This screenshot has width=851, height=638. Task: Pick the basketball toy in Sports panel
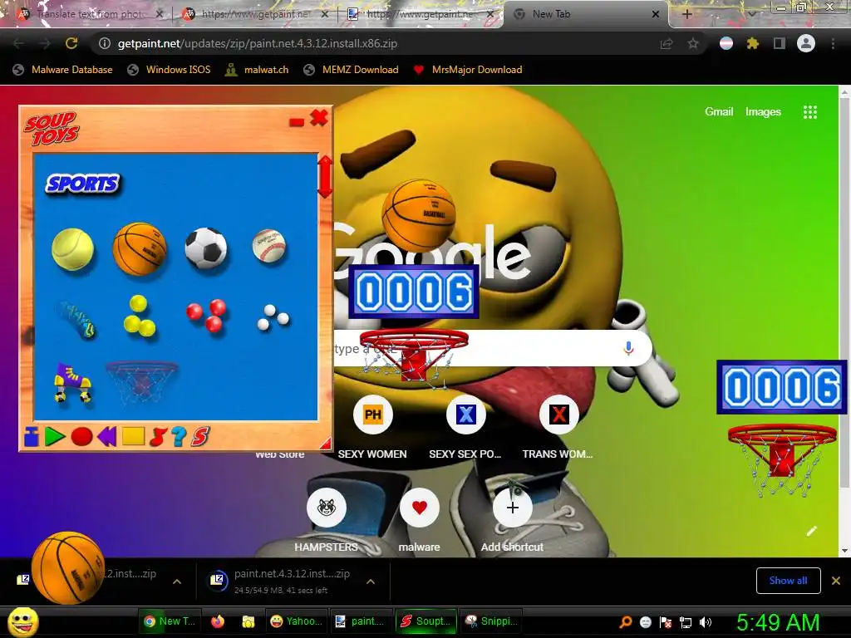coord(140,248)
